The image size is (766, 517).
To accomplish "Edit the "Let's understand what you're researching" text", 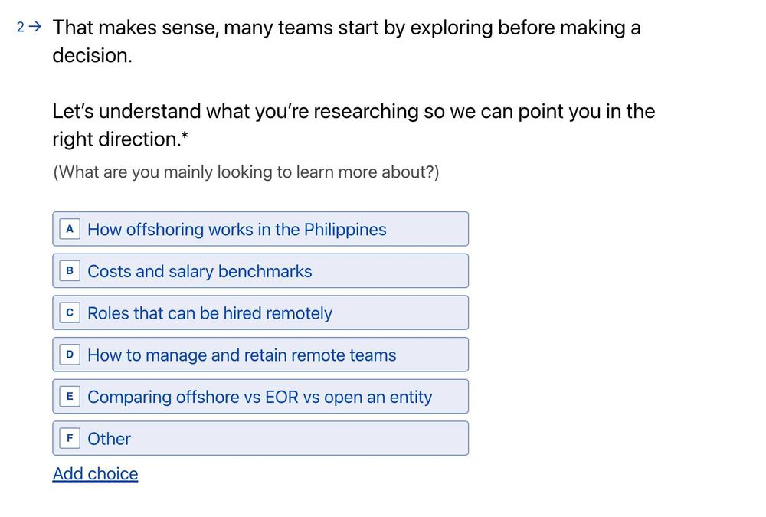I will 353,112.
